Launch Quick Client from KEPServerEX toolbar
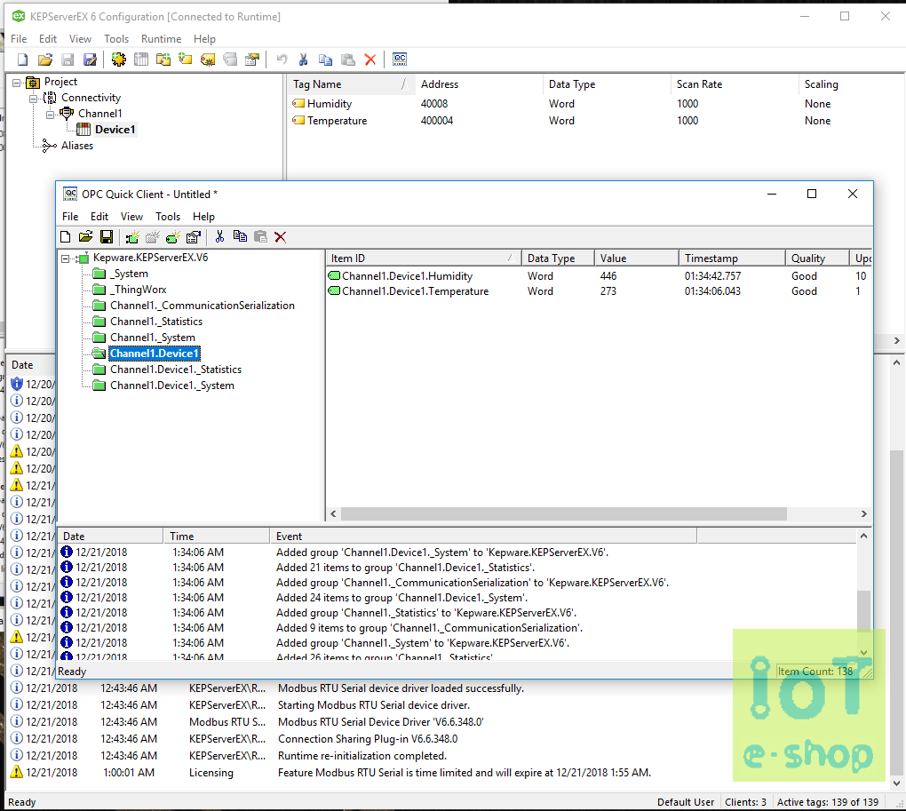The width and height of the screenshot is (906, 811). point(400,60)
